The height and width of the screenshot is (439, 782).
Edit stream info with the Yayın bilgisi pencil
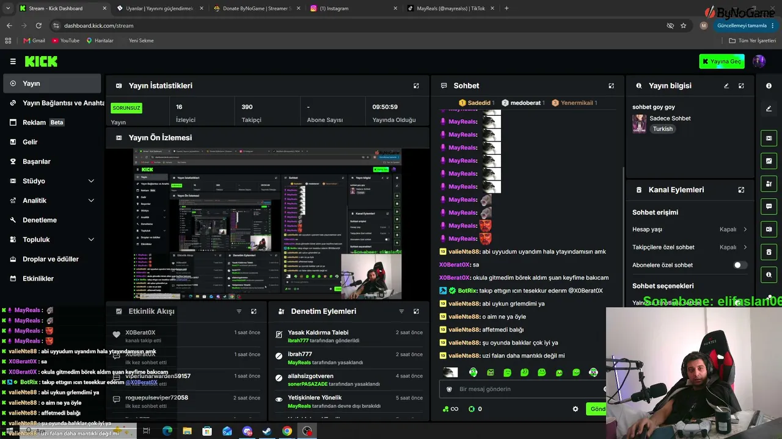(x=726, y=86)
